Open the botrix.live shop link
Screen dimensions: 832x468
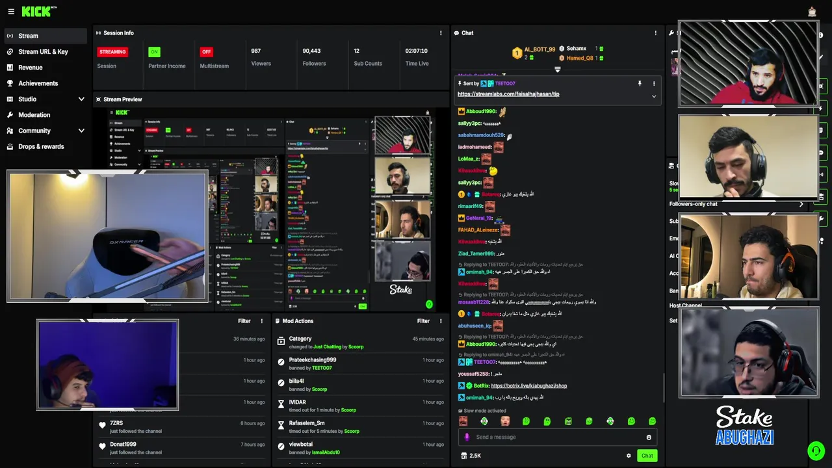point(529,386)
